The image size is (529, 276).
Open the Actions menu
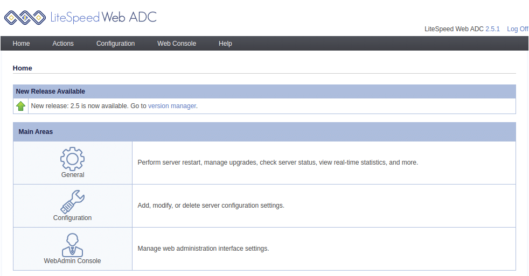click(x=63, y=44)
